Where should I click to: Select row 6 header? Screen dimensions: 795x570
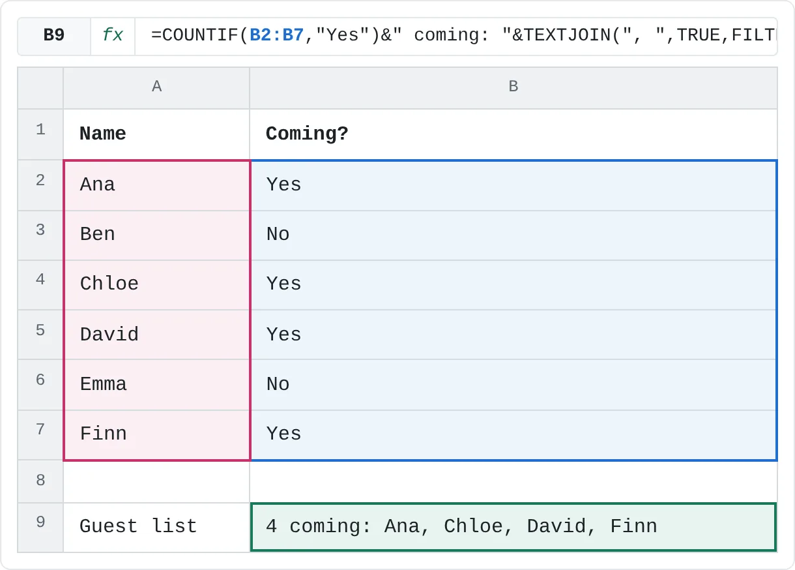[40, 384]
